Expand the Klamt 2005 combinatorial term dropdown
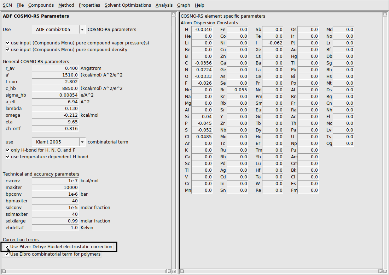The width and height of the screenshot is (389, 275). pos(82,142)
